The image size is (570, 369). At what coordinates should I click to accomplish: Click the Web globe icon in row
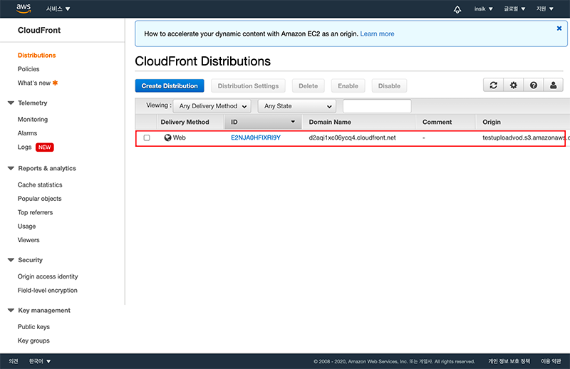(167, 137)
